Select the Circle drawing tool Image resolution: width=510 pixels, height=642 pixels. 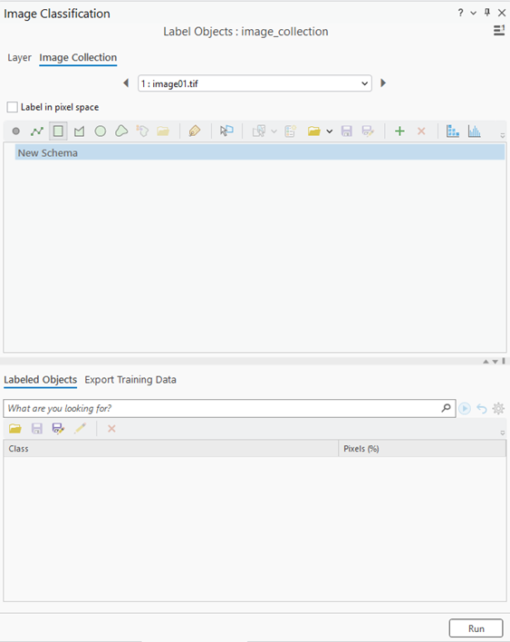[101, 131]
